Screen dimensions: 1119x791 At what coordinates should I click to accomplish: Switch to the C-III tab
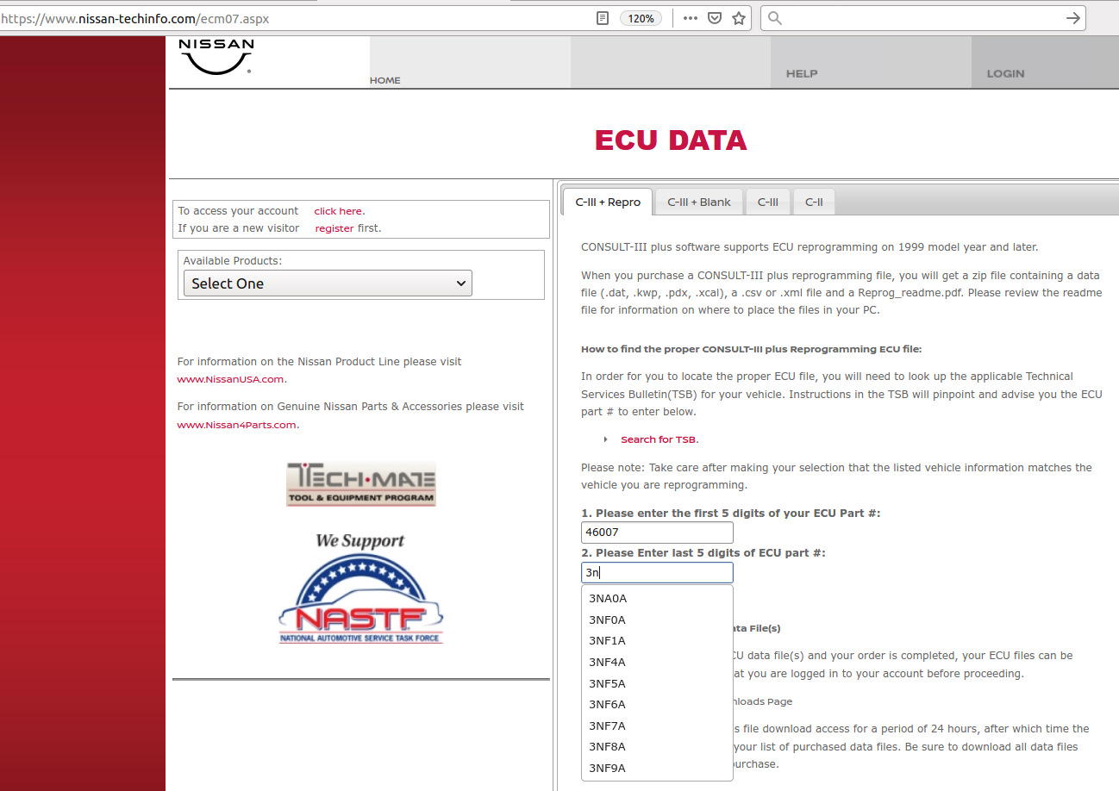(x=768, y=202)
